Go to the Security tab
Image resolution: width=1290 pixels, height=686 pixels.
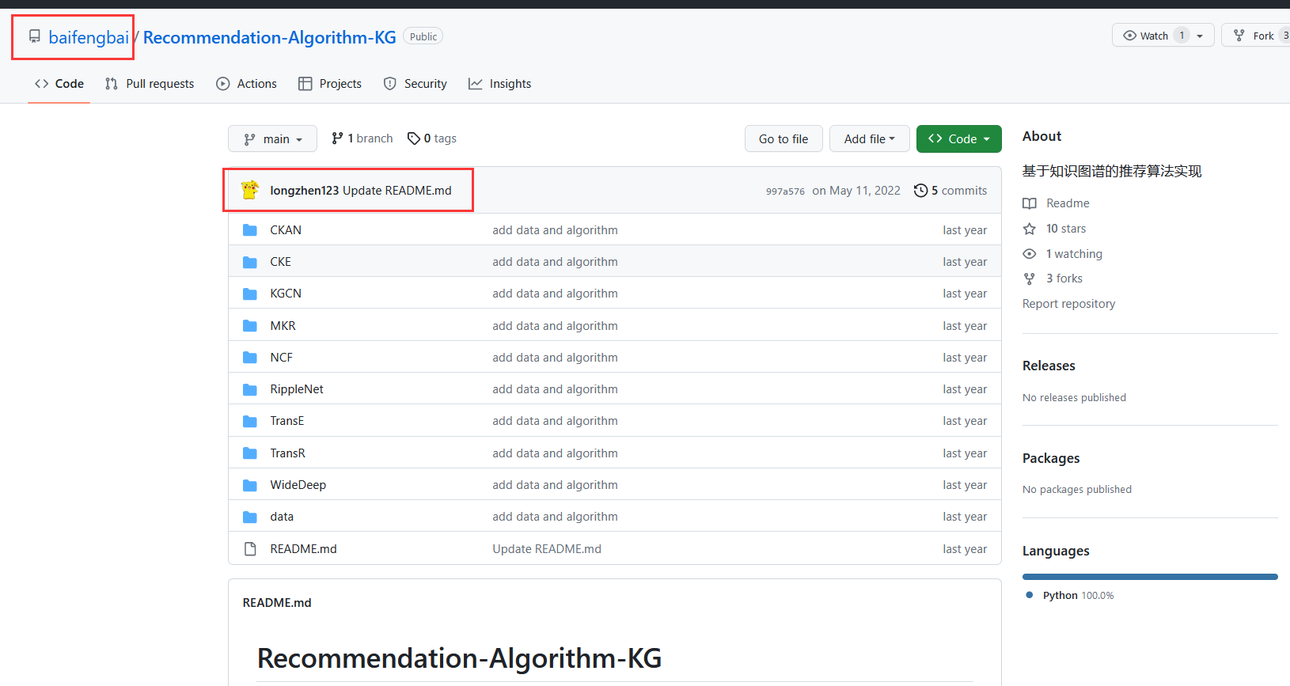pos(415,84)
